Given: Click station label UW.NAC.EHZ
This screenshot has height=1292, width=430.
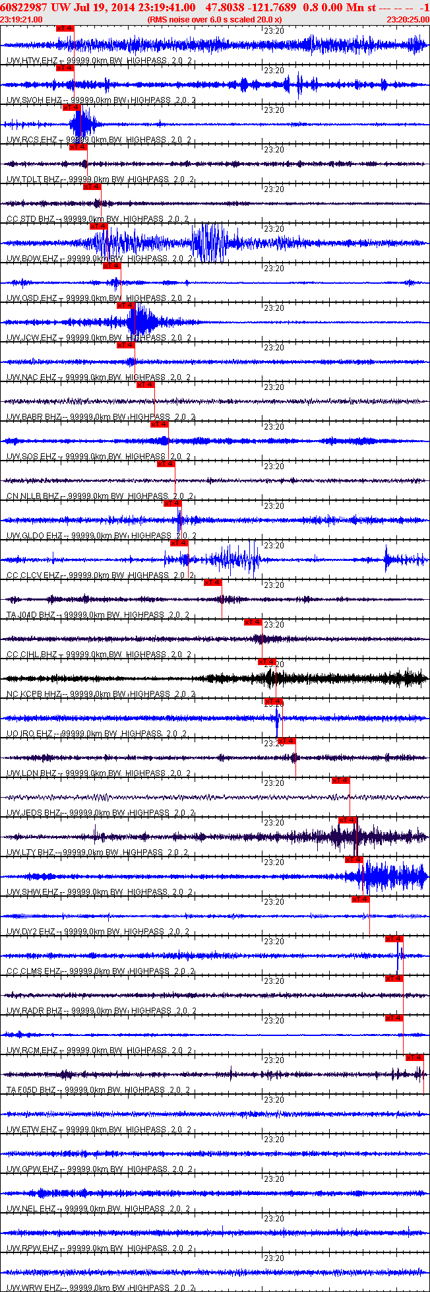Looking at the screenshot, I should click(x=32, y=377).
